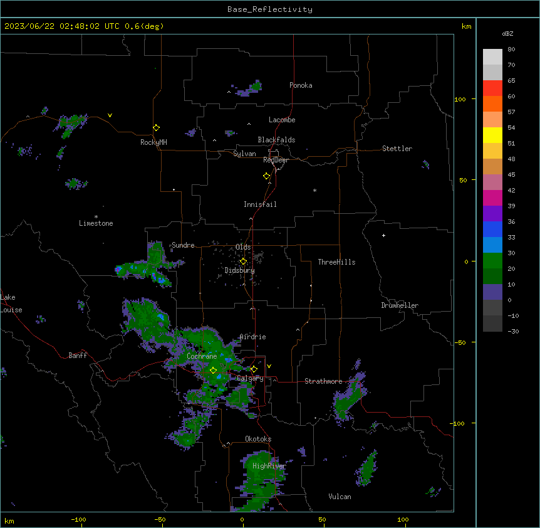Click the Limestone label
The width and height of the screenshot is (540, 528).
click(x=96, y=223)
